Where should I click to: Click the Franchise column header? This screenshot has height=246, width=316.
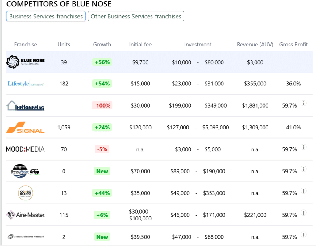point(25,44)
